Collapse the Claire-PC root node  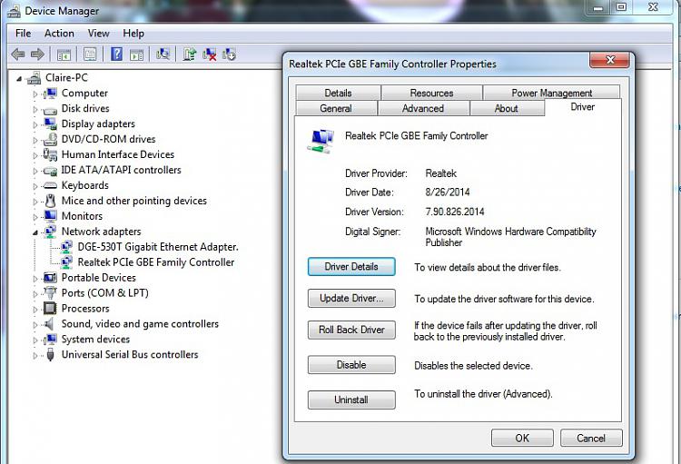click(19, 79)
